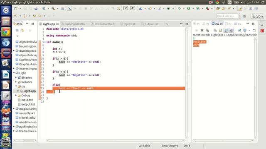Collapse the src folder

coord(16,87)
